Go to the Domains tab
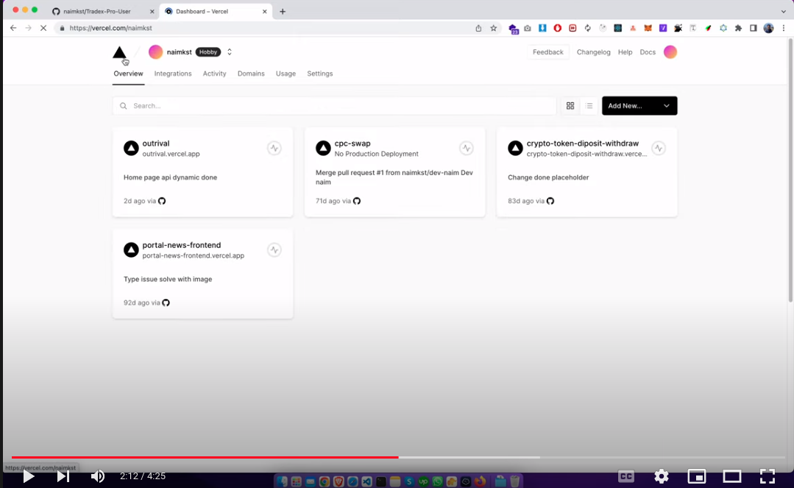Screen dimensions: 794x488 click(251, 74)
